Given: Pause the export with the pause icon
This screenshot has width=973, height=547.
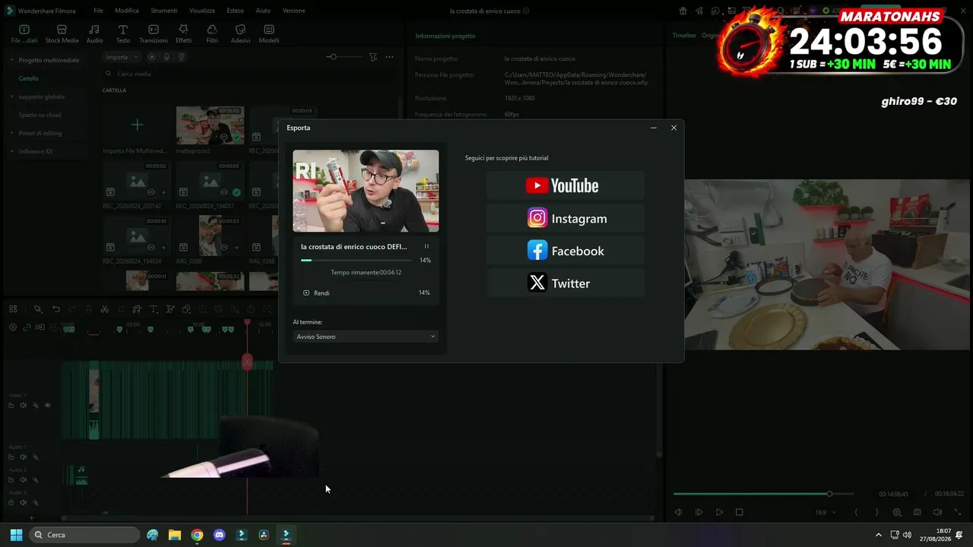Looking at the screenshot, I should (426, 246).
